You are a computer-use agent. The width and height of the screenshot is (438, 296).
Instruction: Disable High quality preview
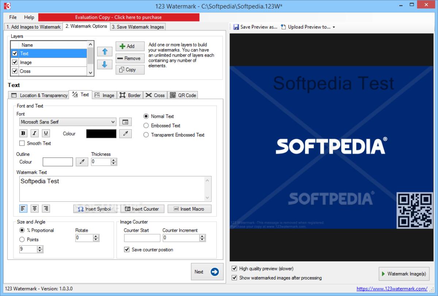pyautogui.click(x=234, y=268)
